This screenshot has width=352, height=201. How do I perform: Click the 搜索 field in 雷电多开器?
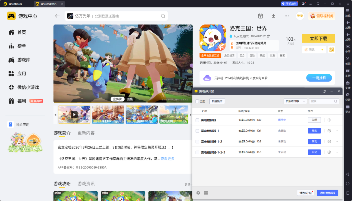pyautogui.click(x=324, y=101)
